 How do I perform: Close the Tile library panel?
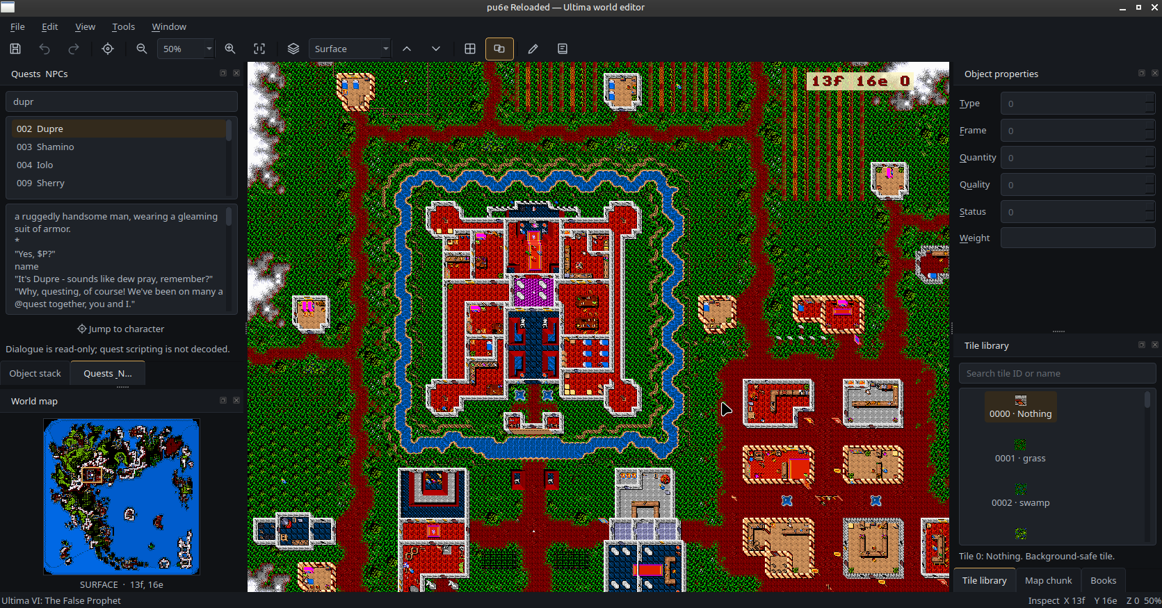click(1154, 345)
